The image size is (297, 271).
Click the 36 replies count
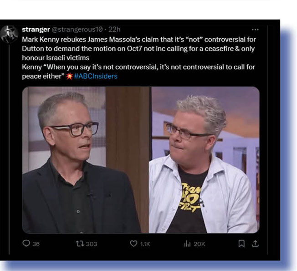tap(36, 244)
